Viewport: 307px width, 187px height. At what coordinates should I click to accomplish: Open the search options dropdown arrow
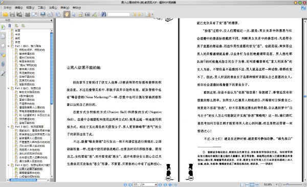[152, 14]
